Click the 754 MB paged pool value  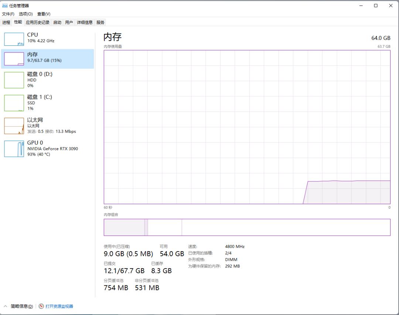coord(116,288)
